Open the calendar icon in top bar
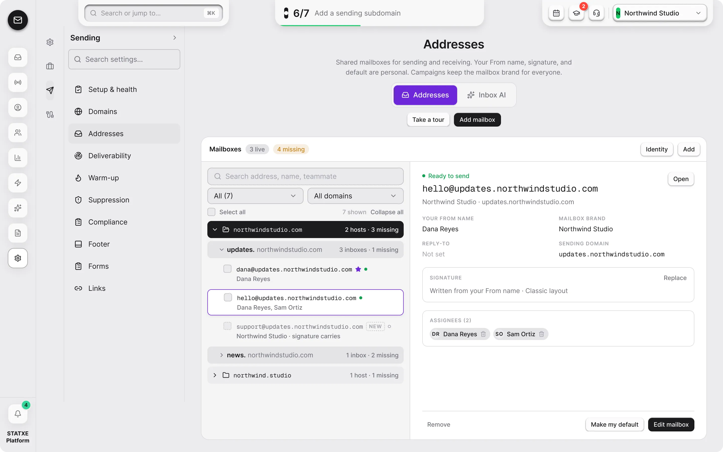The width and height of the screenshot is (723, 452). (x=556, y=13)
